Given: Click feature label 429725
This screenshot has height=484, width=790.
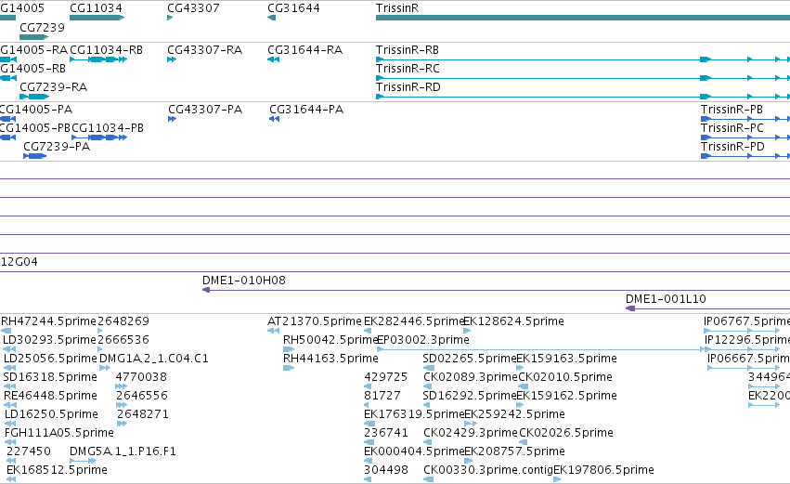Looking at the screenshot, I should click(386, 377).
